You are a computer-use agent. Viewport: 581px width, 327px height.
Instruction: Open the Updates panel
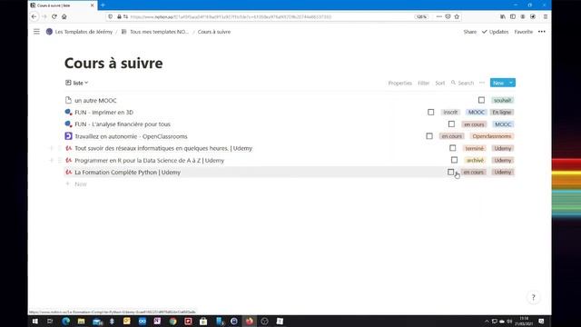495,32
